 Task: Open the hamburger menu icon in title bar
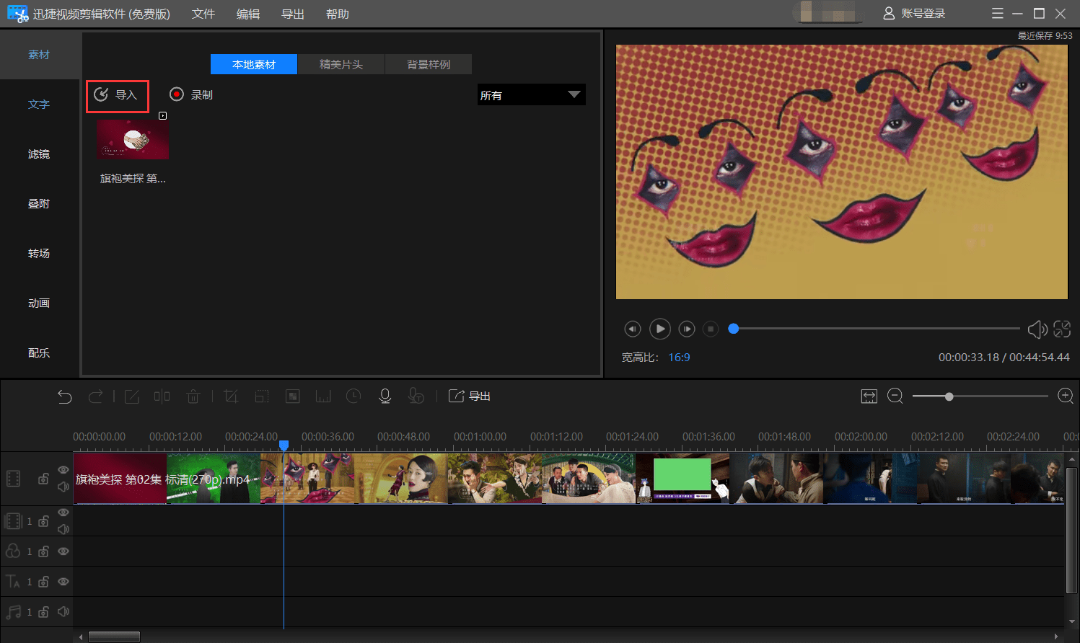[x=998, y=14]
